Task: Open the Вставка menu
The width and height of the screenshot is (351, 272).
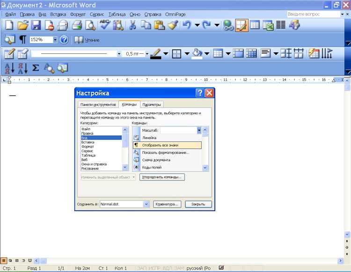Action: 58,15
